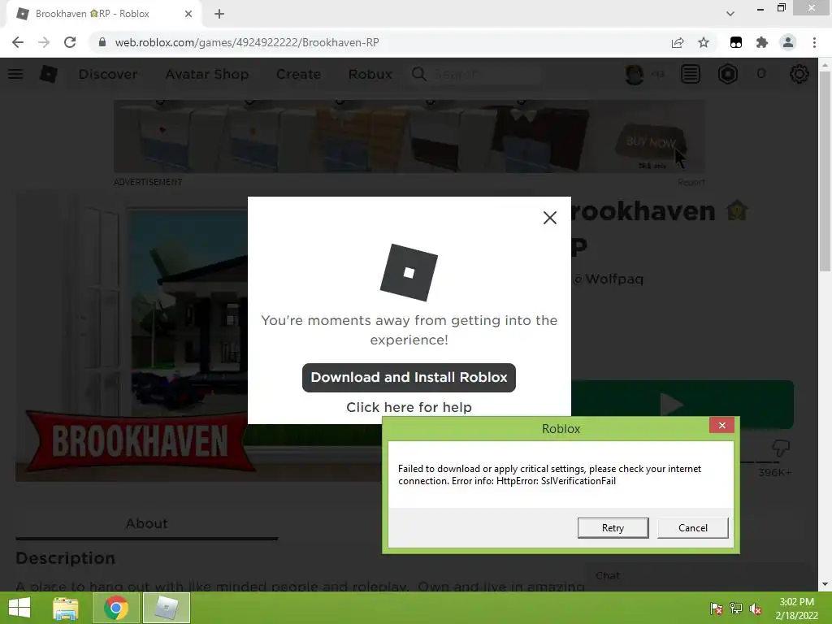This screenshot has height=624, width=832.
Task: Open the Robux menu item
Action: tap(370, 74)
